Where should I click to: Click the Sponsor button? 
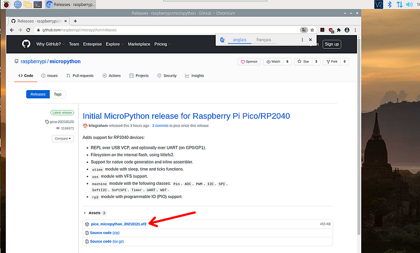(x=249, y=61)
